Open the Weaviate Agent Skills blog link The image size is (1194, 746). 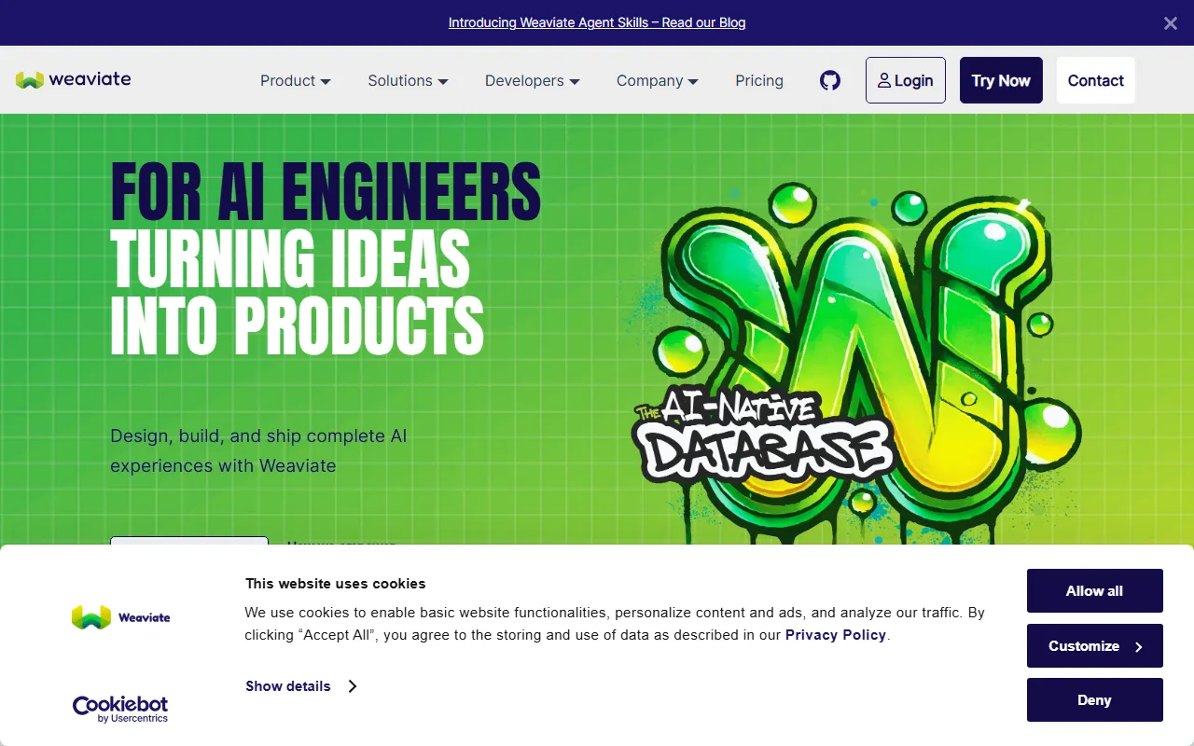pos(597,22)
